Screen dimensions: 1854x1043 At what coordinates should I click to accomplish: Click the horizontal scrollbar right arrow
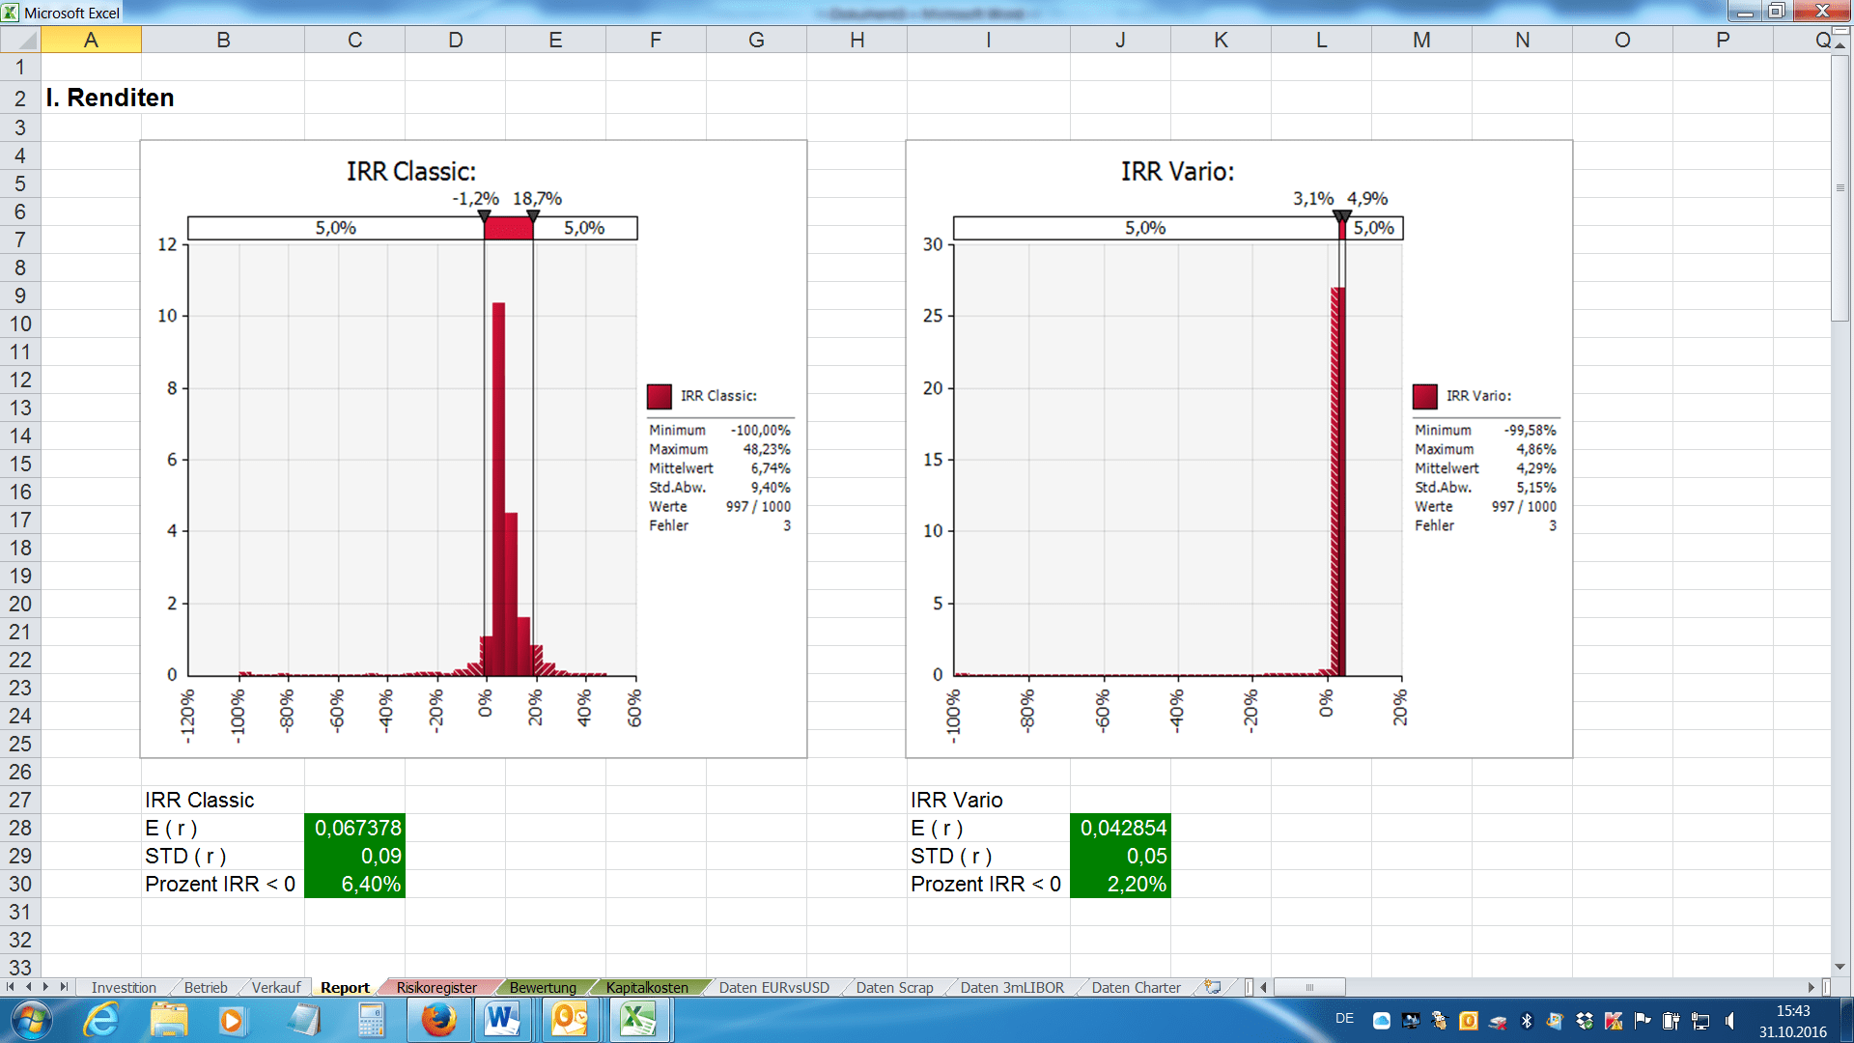click(1812, 987)
